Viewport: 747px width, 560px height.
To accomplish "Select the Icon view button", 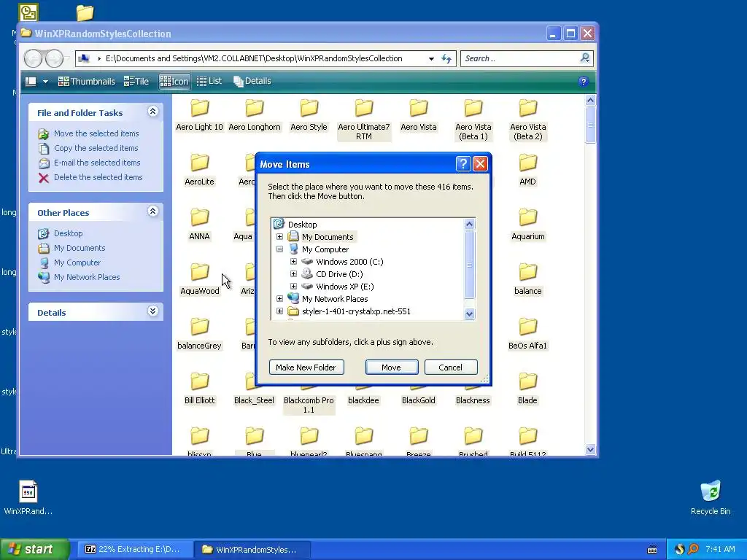I will 174,82.
